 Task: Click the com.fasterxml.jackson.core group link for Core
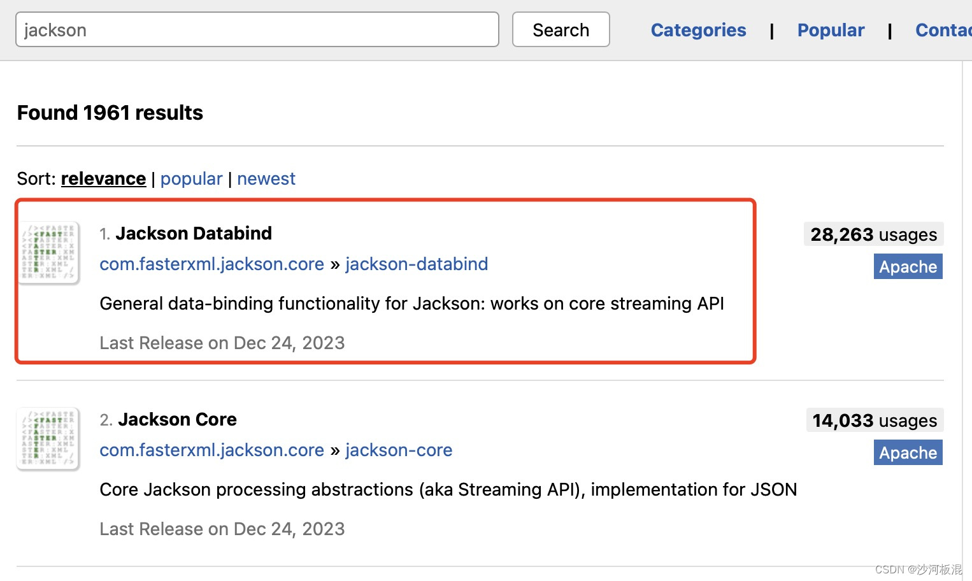pyautogui.click(x=211, y=450)
